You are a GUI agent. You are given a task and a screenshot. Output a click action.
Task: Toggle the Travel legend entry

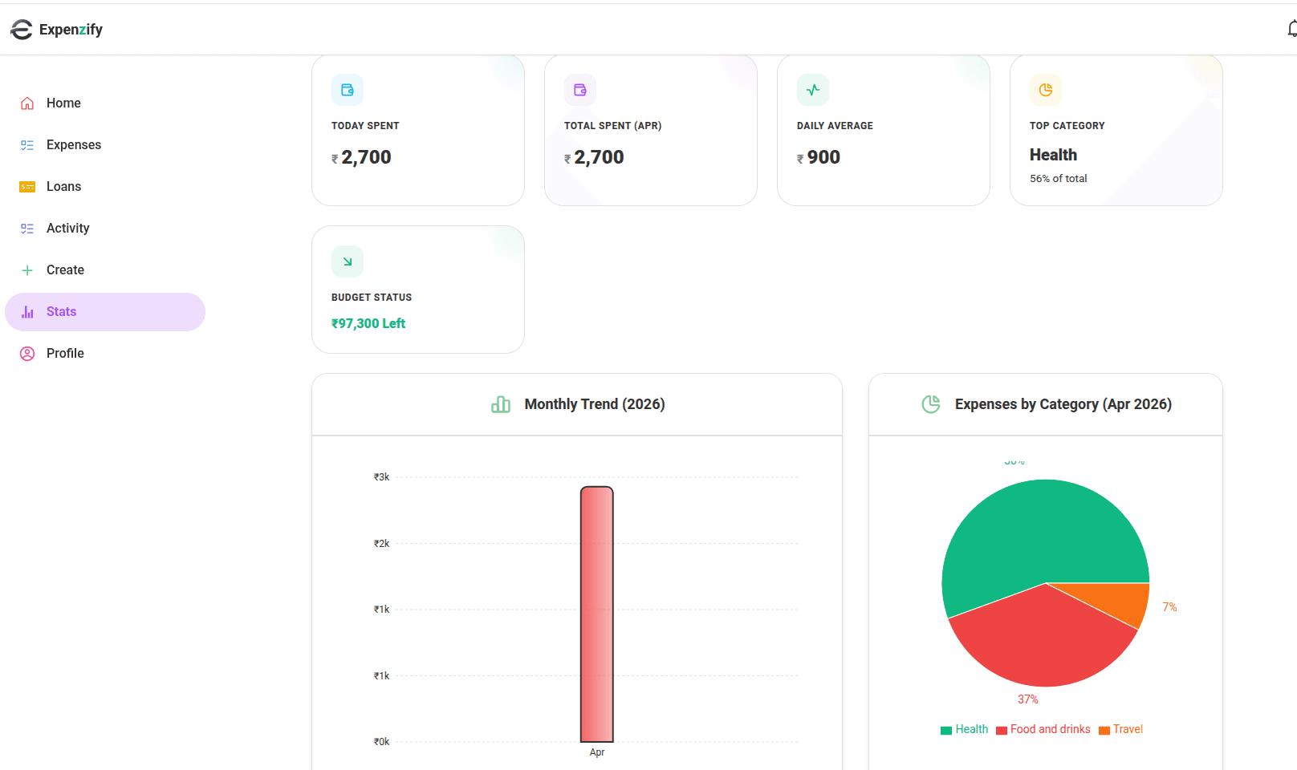[1121, 729]
